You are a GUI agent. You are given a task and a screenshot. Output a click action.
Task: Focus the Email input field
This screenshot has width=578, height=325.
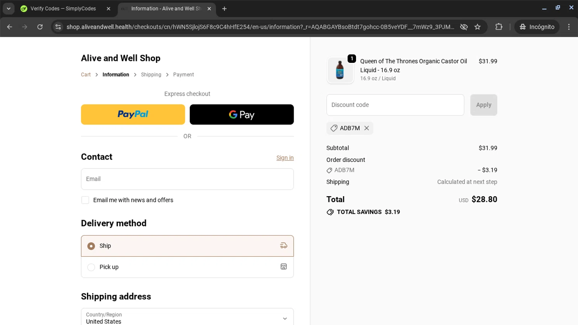tap(187, 179)
